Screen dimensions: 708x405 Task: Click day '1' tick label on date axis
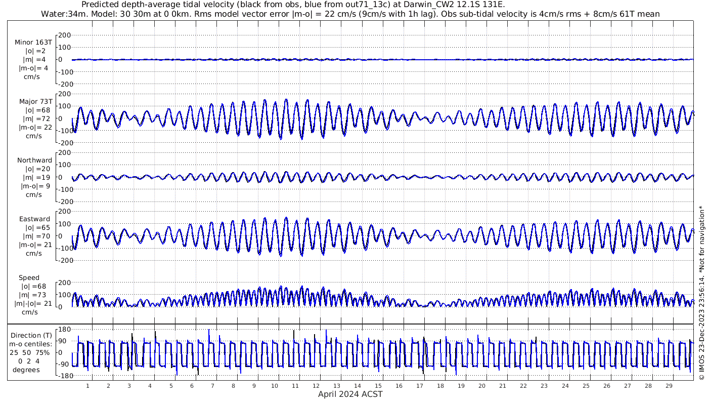87,386
